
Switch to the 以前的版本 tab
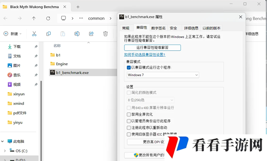pos(211,28)
